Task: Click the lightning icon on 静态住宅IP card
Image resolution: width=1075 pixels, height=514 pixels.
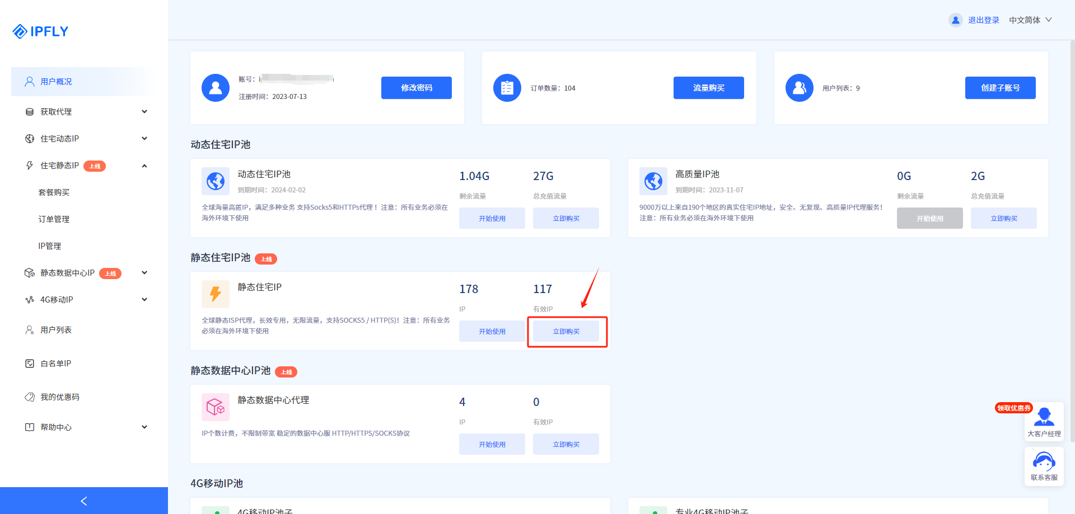Action: tap(215, 294)
